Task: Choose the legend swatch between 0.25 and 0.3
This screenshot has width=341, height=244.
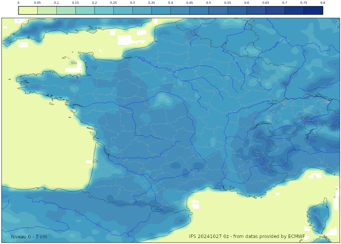Action: coord(123,10)
